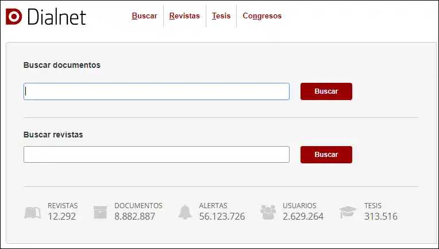Click the DOCUMENTOS statistic label

138,206
